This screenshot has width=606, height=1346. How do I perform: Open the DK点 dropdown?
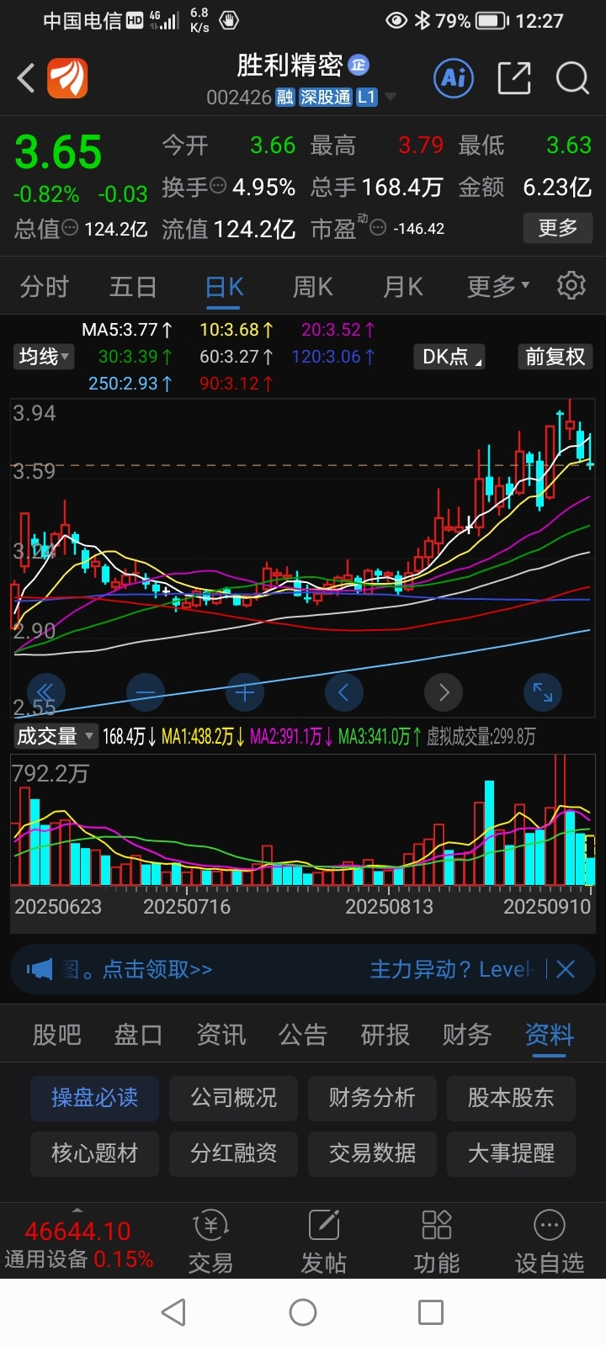point(450,357)
